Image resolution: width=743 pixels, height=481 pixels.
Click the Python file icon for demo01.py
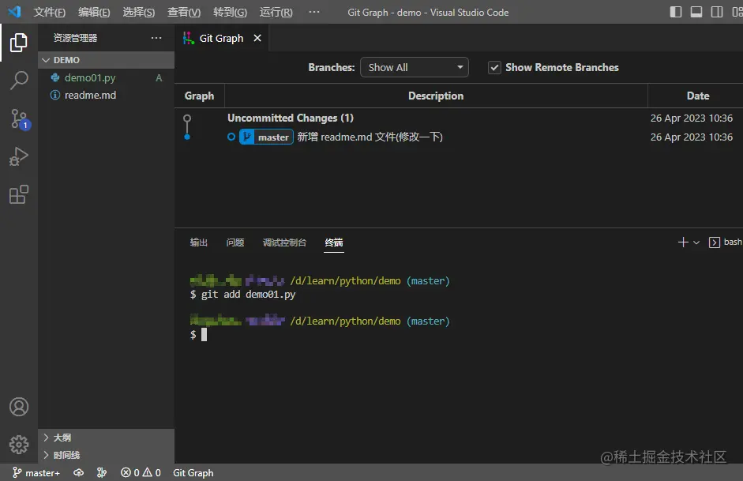point(55,77)
